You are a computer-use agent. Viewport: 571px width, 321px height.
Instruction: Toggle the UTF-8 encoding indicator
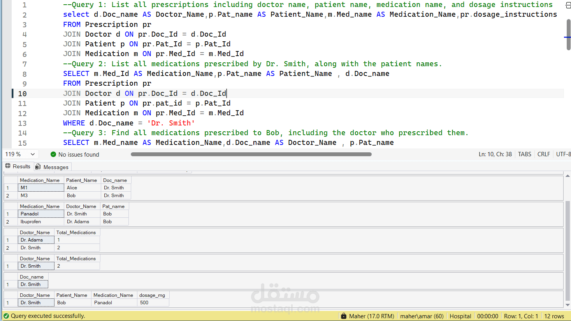[563, 154]
